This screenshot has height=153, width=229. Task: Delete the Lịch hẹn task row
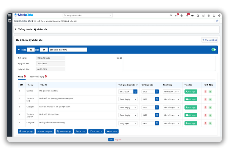[x=205, y=91]
